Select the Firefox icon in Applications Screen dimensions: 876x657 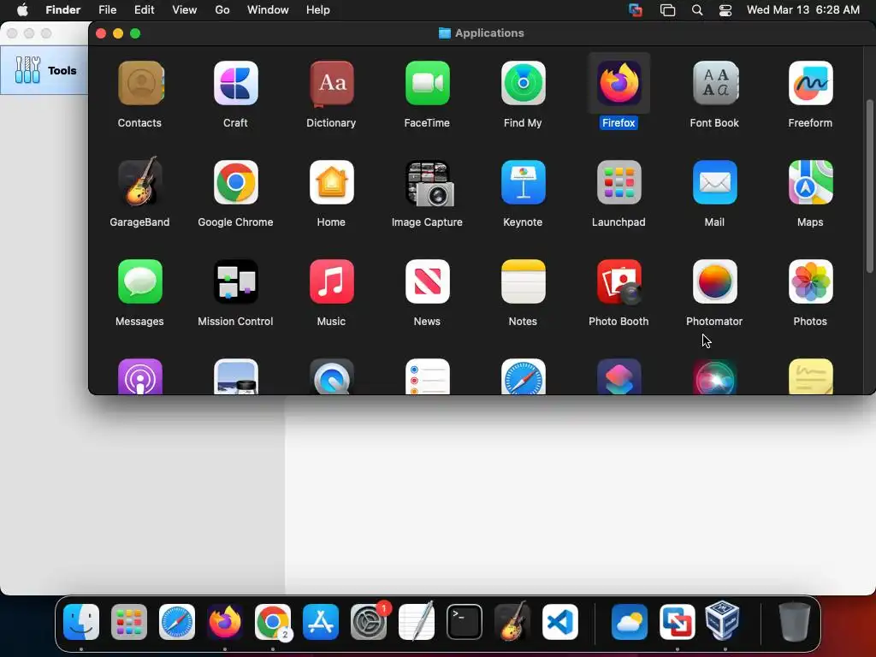coord(619,83)
